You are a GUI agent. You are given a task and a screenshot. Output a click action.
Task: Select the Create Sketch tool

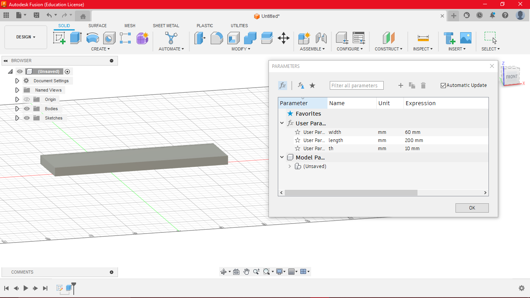click(59, 38)
